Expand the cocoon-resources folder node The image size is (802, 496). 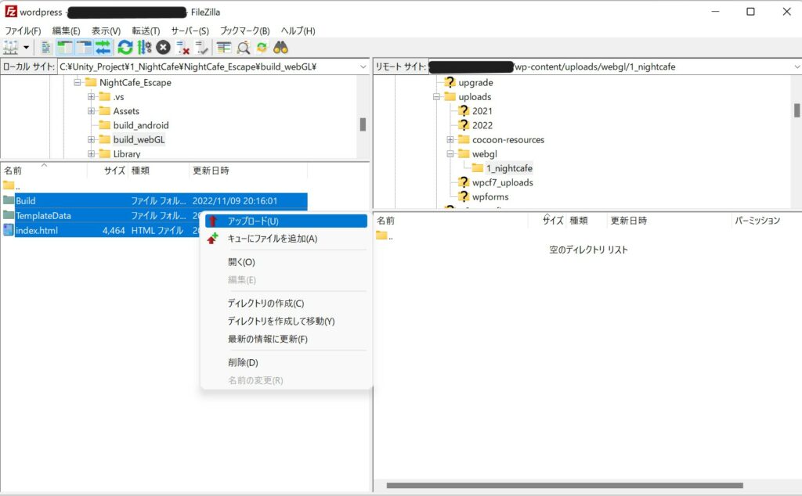450,139
